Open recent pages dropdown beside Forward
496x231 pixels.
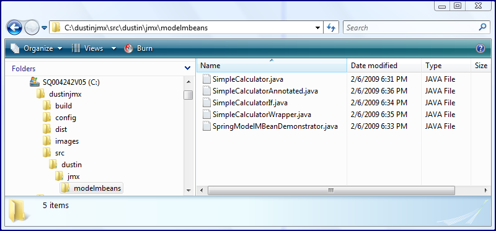44,28
